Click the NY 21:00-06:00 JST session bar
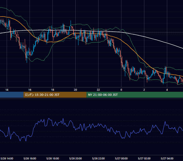 135,95
